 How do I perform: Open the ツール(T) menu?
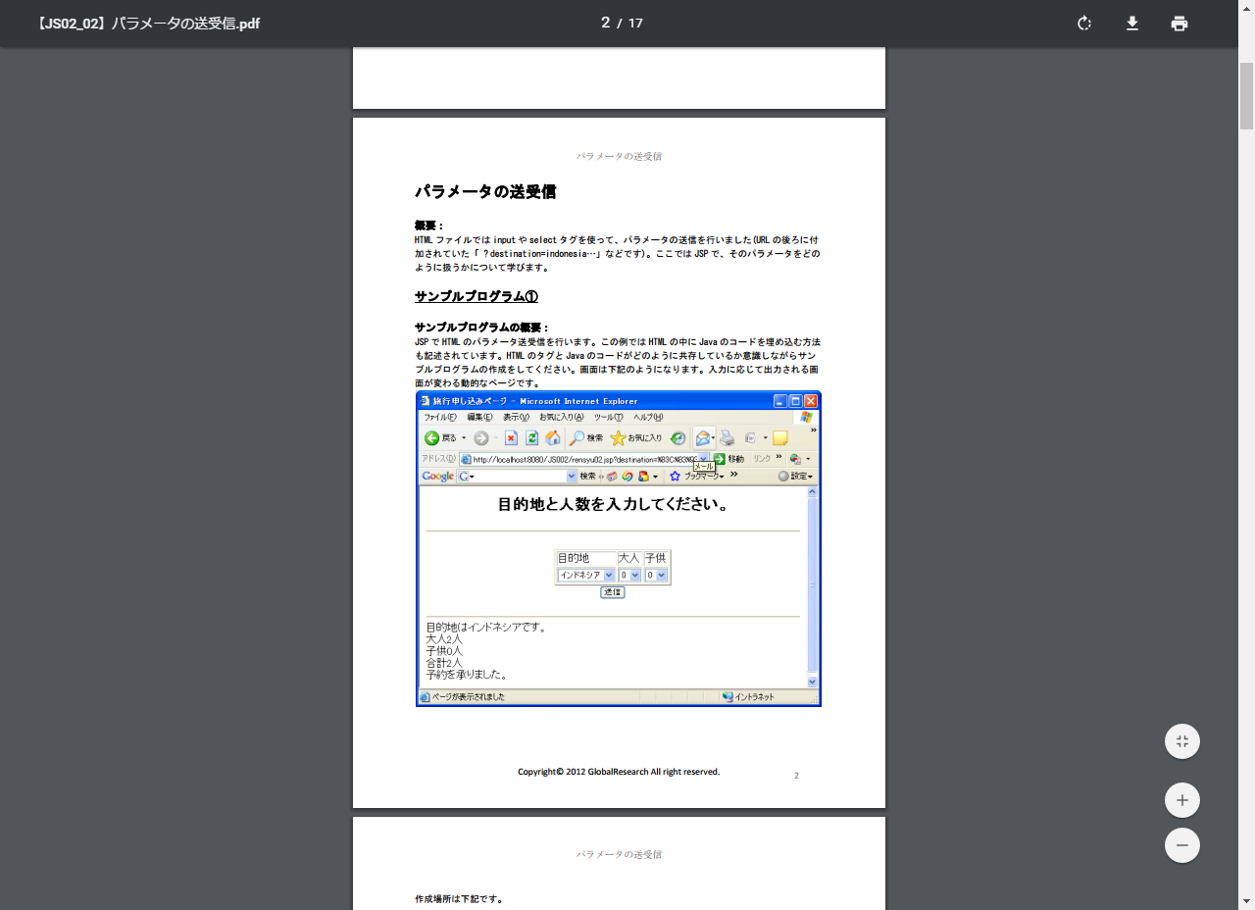(608, 418)
